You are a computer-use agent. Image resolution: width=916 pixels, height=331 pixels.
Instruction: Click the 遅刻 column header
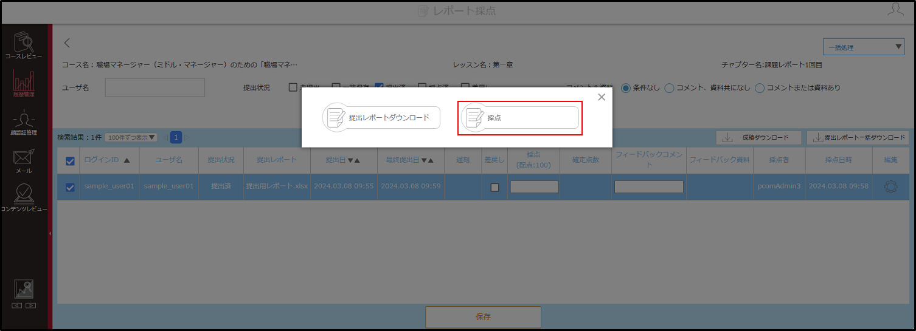(x=463, y=160)
